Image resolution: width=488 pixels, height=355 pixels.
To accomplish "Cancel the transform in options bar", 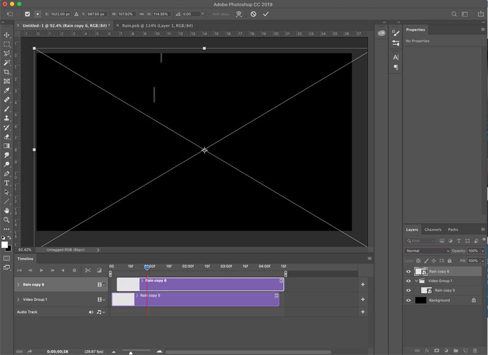I will click(x=253, y=14).
